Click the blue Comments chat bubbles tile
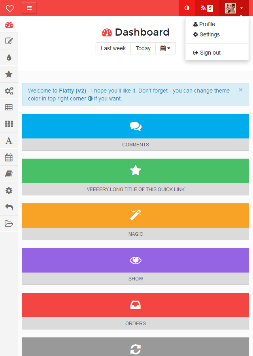 pos(136,126)
